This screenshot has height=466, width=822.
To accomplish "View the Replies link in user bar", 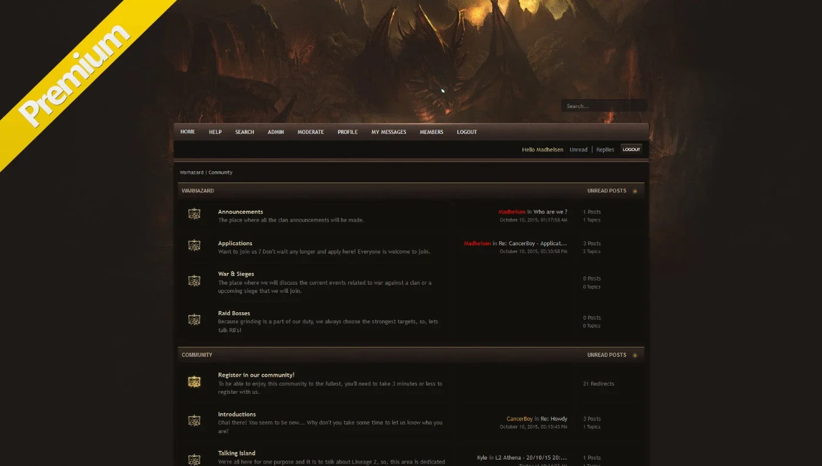I will [605, 150].
